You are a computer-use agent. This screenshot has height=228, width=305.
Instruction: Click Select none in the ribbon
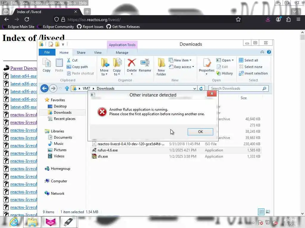point(250,67)
